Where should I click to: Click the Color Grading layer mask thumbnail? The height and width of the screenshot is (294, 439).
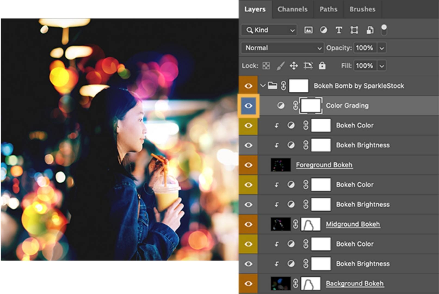(310, 105)
